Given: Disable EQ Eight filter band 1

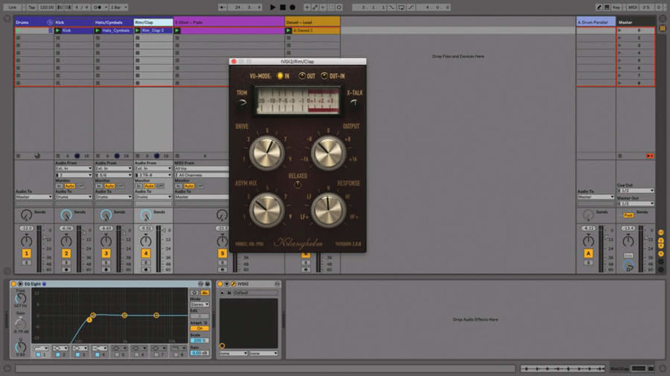Looking at the screenshot, I should [x=38, y=355].
